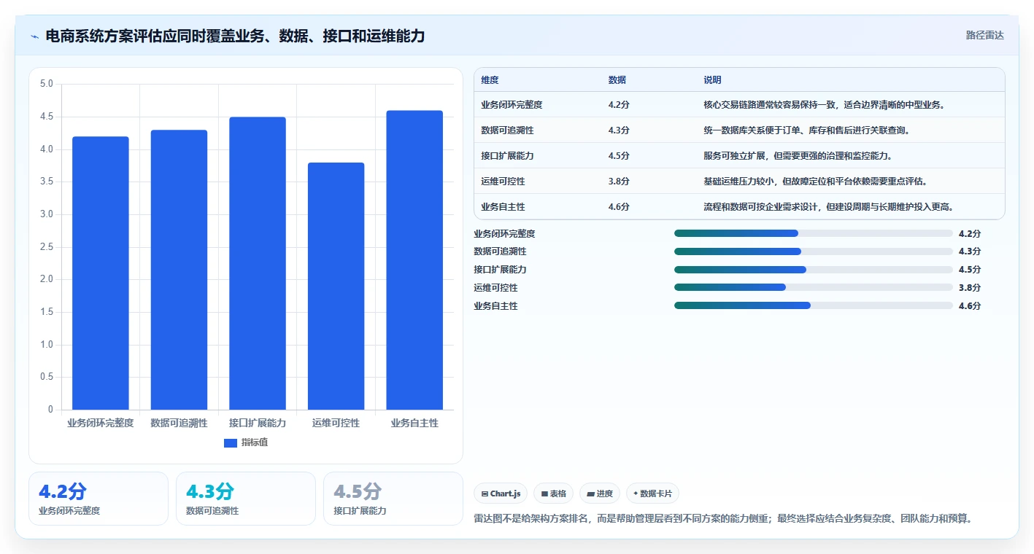Click the 进度 chip
Screen dimensions: 1034x554
(x=600, y=493)
